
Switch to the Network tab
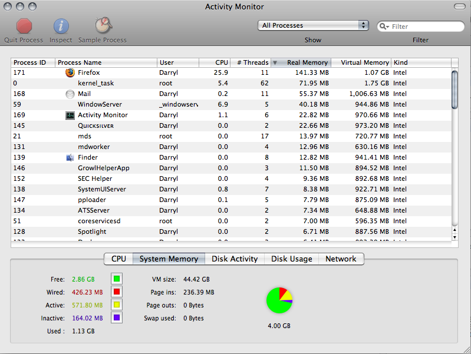[341, 259]
